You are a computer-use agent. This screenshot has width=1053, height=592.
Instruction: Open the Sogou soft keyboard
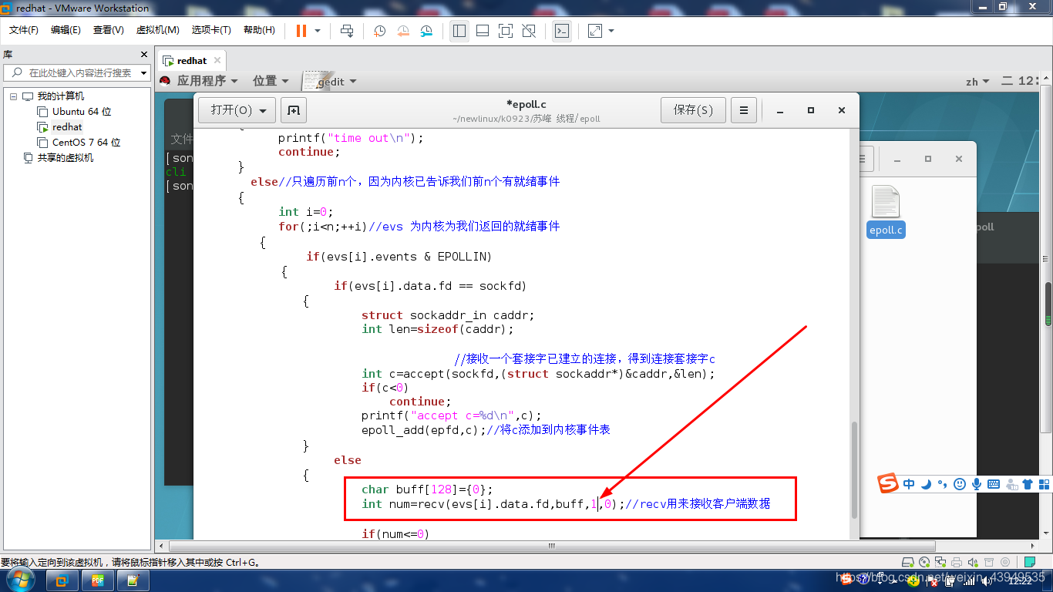click(x=994, y=484)
